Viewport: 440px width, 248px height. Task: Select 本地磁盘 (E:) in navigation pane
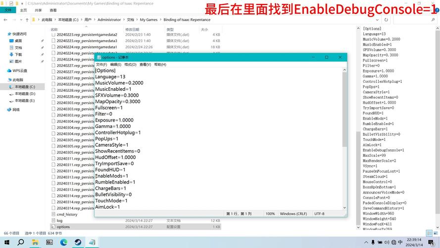click(x=25, y=100)
